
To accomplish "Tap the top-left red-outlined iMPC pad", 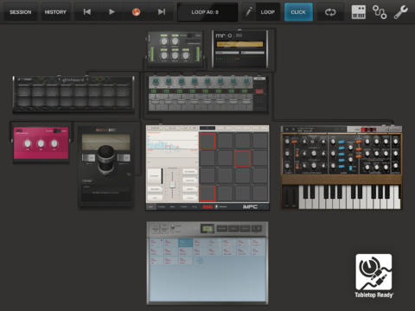I will point(207,141).
